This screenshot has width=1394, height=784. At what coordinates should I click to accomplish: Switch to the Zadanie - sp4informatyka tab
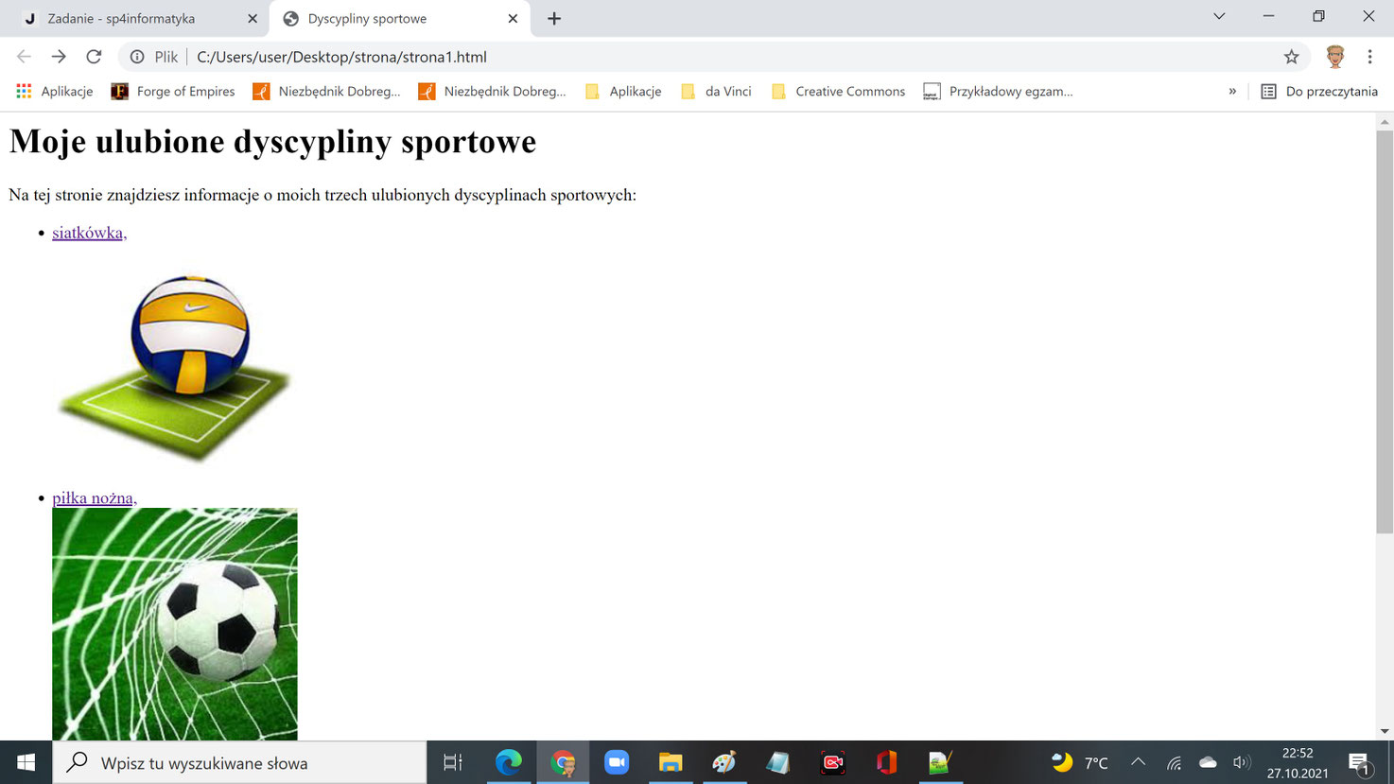pos(132,17)
